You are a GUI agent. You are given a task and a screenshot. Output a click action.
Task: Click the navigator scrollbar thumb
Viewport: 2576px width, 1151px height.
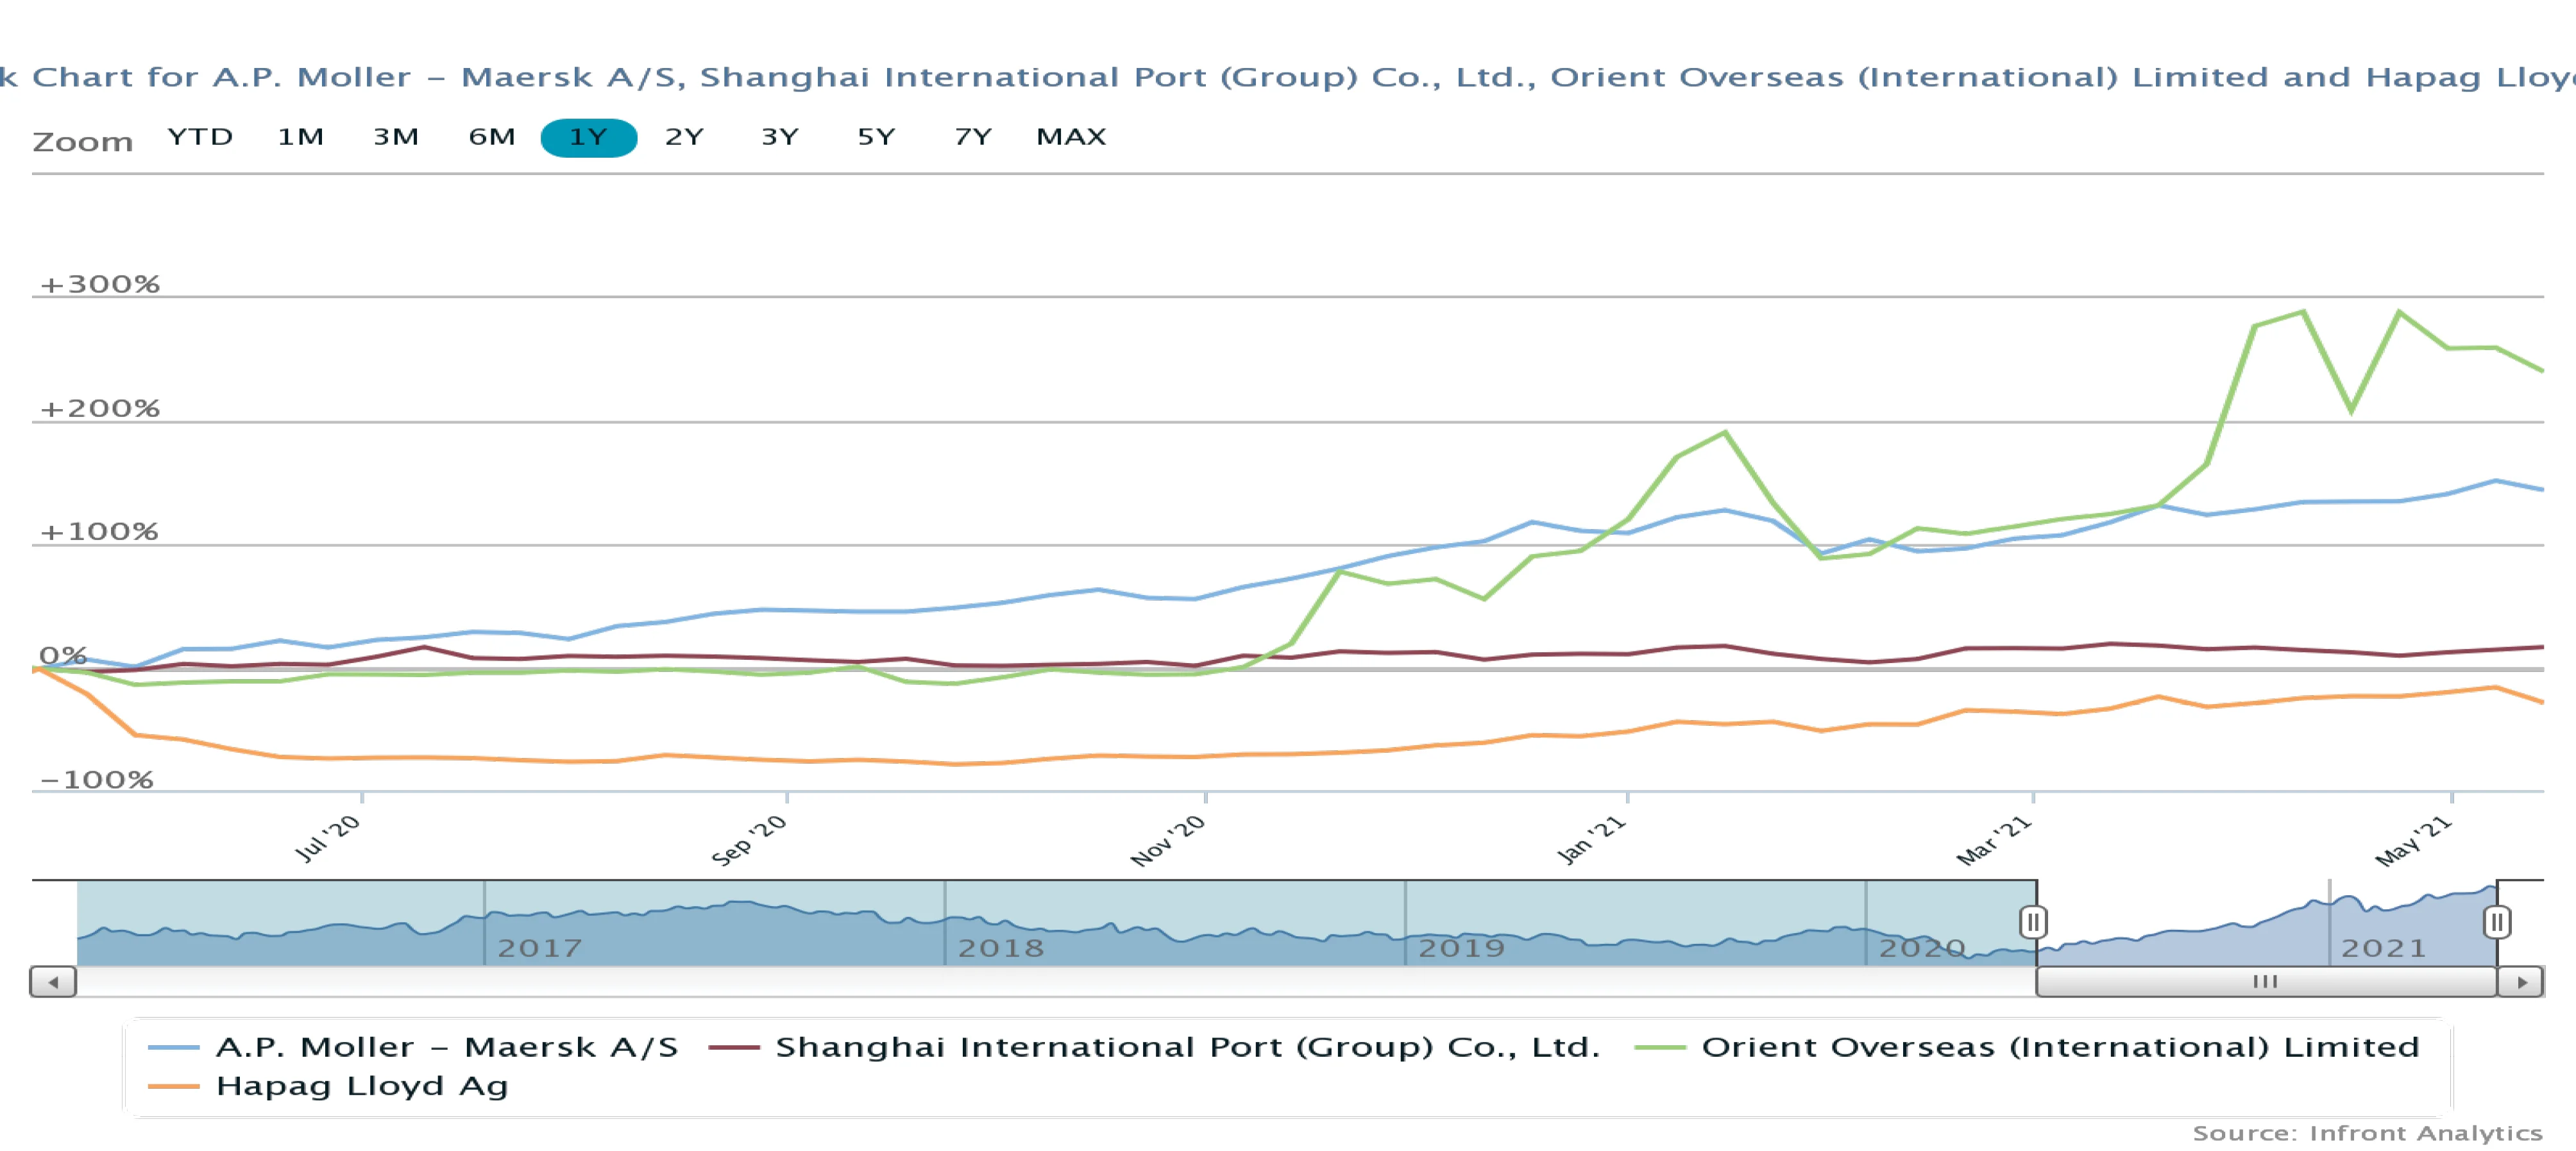click(x=2265, y=981)
